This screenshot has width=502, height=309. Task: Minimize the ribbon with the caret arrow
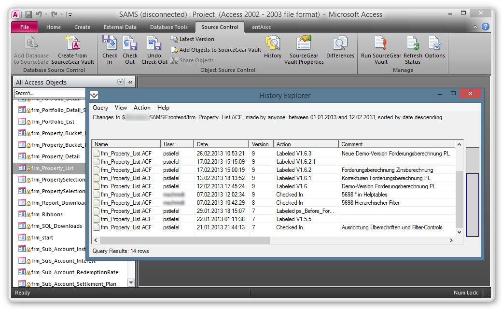[475, 27]
